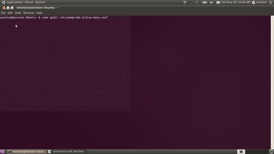Open the battery status indicator
The height and width of the screenshot is (154, 274).
[205, 3]
